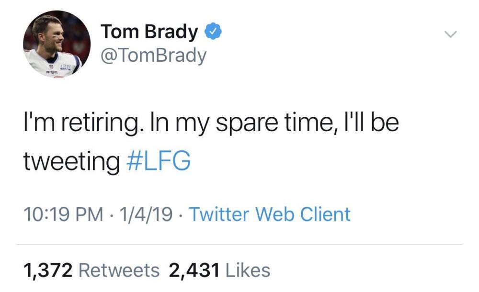Click the dot separator before Twitter Web Client

181,215
